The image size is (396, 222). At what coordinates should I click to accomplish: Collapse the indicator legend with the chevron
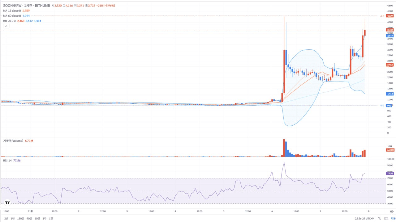6,26
